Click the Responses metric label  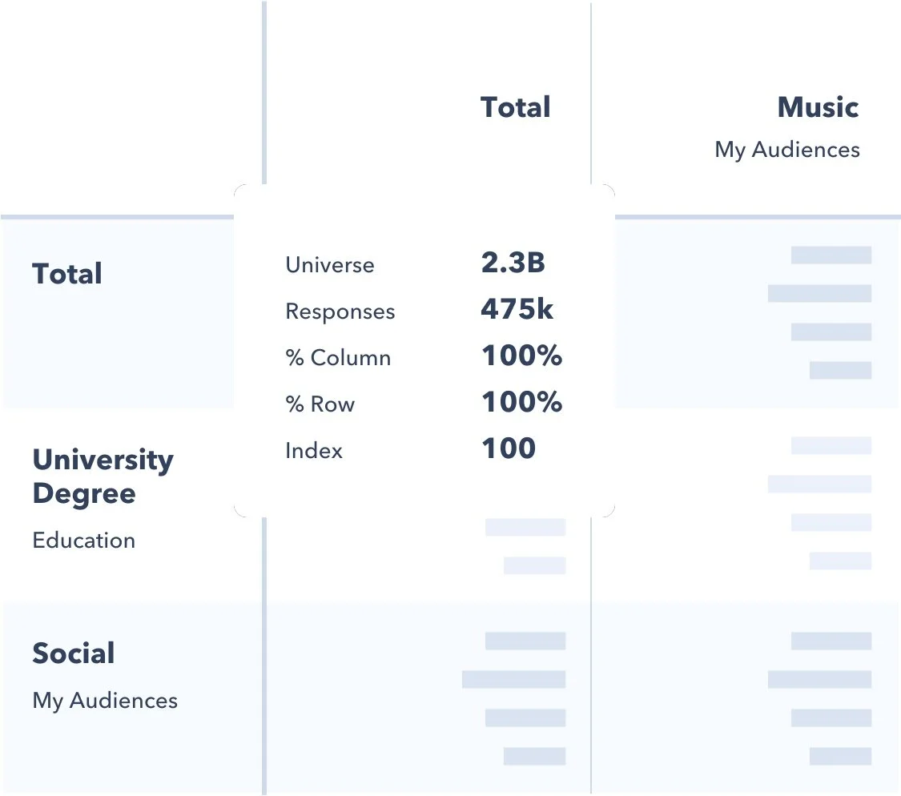tap(340, 312)
